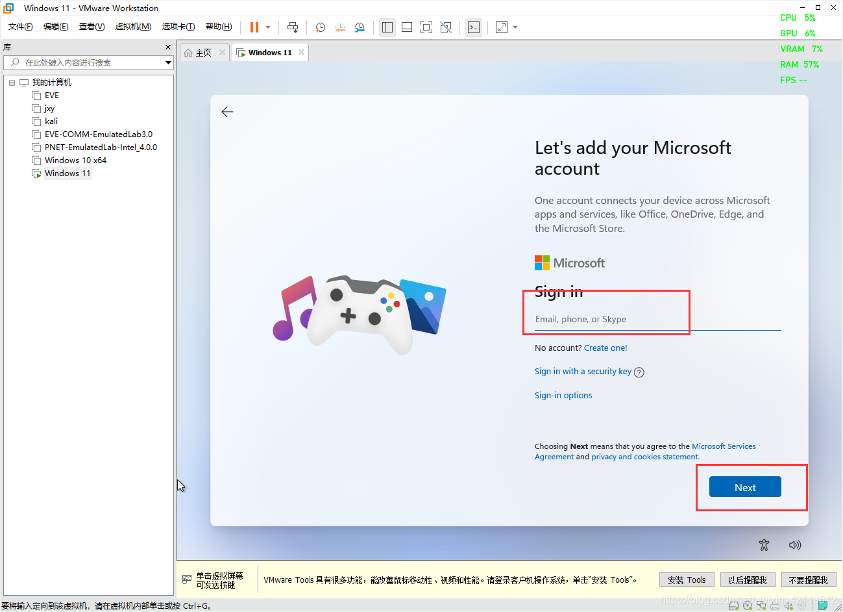Screen dimensions: 843x612
Task: Open the 选项卡(T) menu
Action: tap(178, 27)
